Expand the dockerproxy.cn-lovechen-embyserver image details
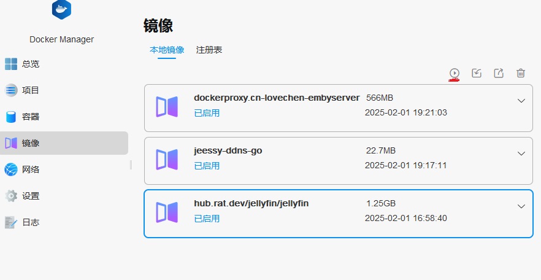The height and width of the screenshot is (280, 541). [521, 101]
